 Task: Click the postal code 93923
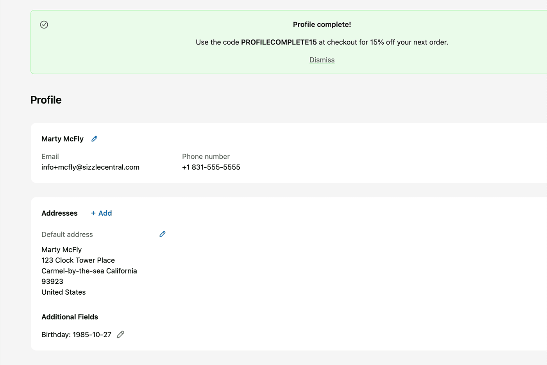coord(52,281)
